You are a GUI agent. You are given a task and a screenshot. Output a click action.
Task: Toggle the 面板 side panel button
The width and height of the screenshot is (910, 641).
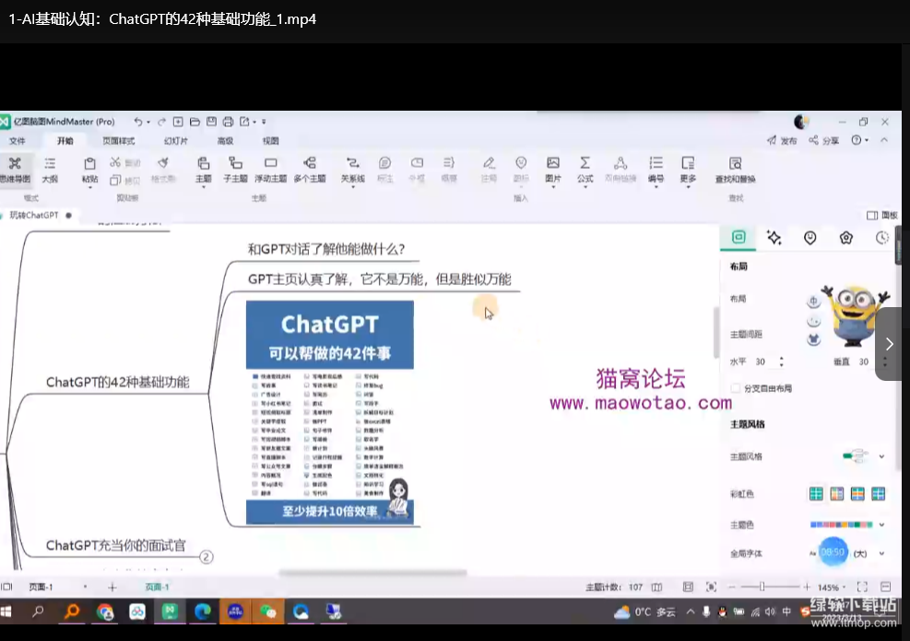coord(881,216)
